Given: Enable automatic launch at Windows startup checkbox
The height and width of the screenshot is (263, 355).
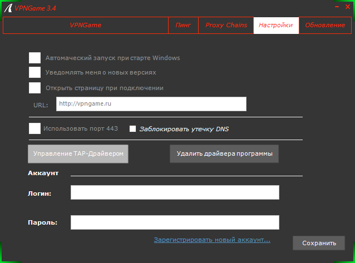Looking at the screenshot, I should point(34,58).
